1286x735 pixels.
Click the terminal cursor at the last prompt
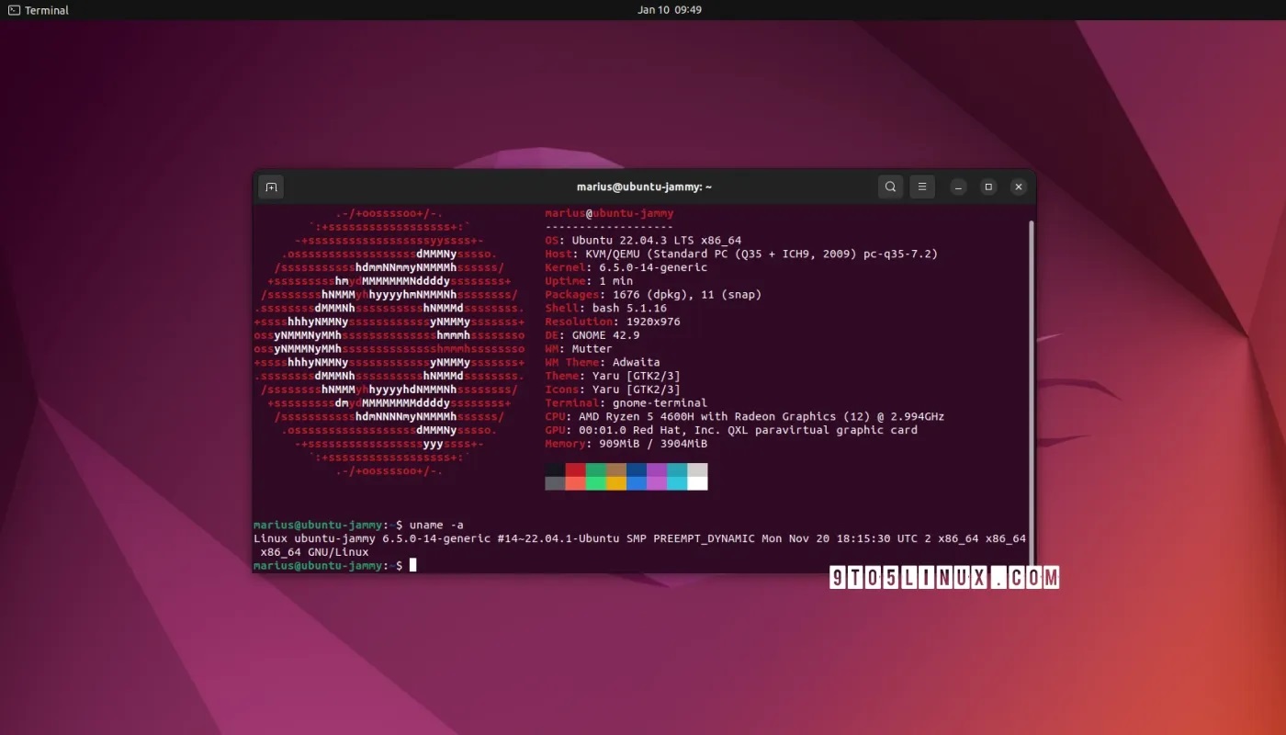point(413,565)
